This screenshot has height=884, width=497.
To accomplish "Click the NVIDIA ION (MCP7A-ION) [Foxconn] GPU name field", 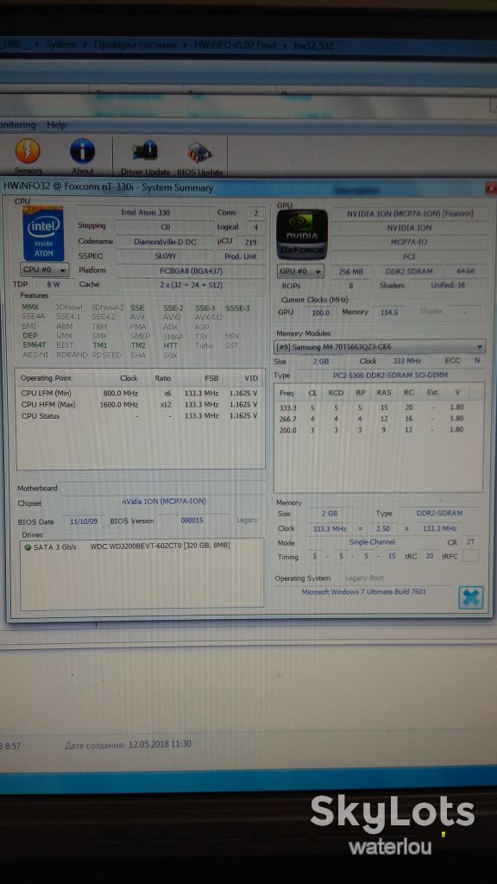I will [410, 214].
